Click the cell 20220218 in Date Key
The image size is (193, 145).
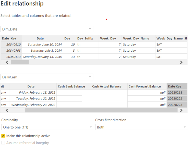pyautogui.click(x=177, y=92)
